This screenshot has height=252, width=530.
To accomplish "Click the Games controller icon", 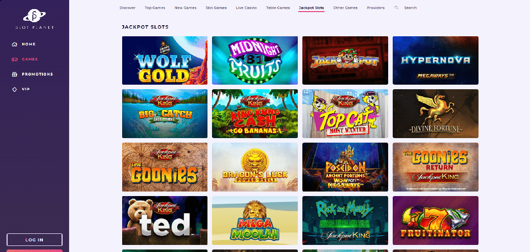I will tap(14, 59).
